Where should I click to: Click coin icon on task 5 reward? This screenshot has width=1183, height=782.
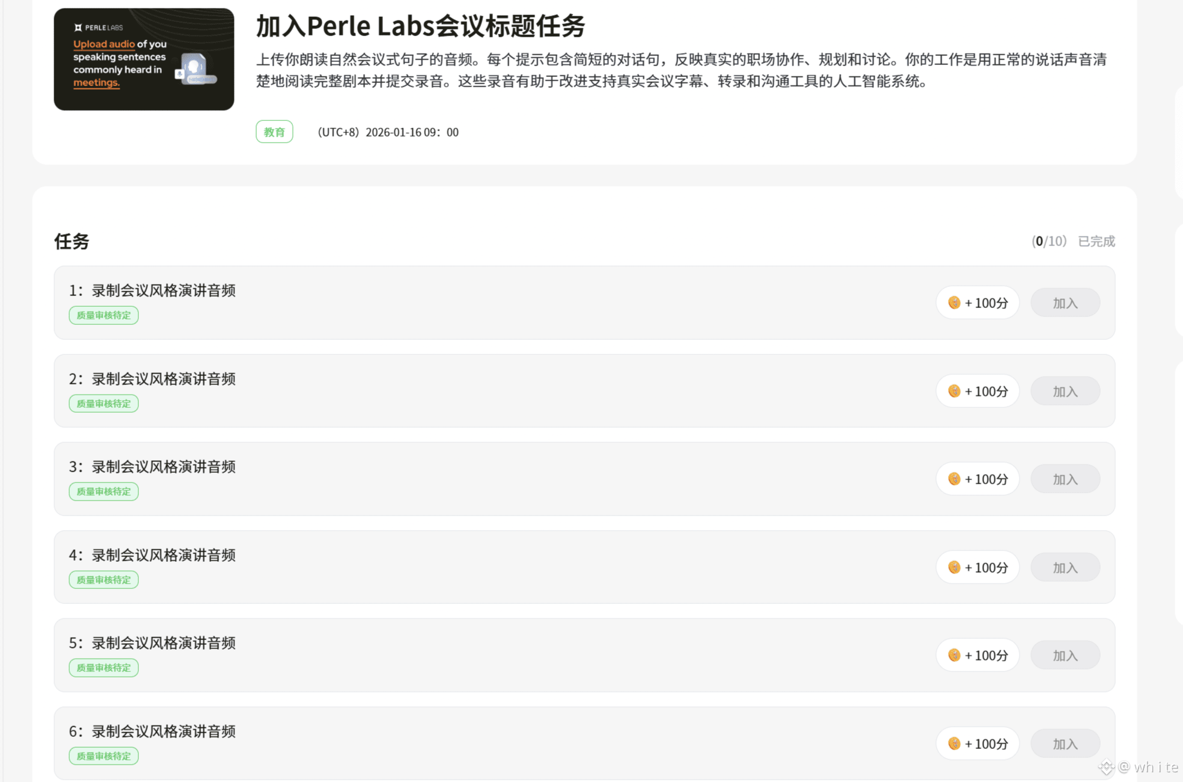(x=954, y=655)
